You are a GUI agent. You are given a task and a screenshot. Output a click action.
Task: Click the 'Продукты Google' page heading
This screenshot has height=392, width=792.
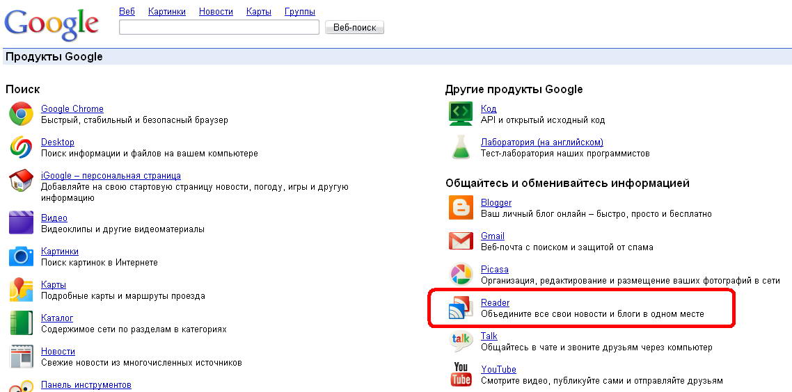coord(54,56)
